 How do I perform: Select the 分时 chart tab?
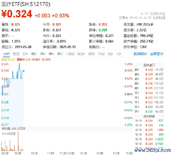[6, 54]
